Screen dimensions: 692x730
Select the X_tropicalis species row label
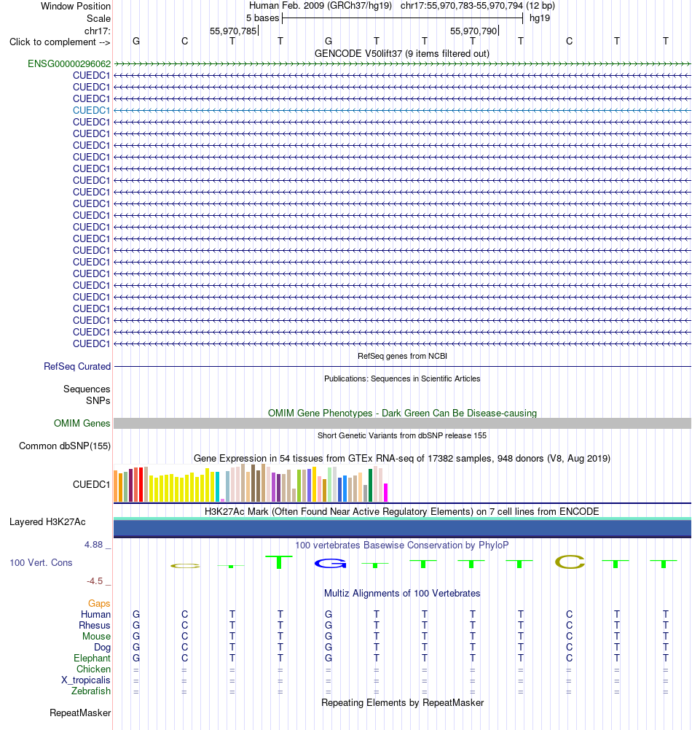click(x=86, y=680)
